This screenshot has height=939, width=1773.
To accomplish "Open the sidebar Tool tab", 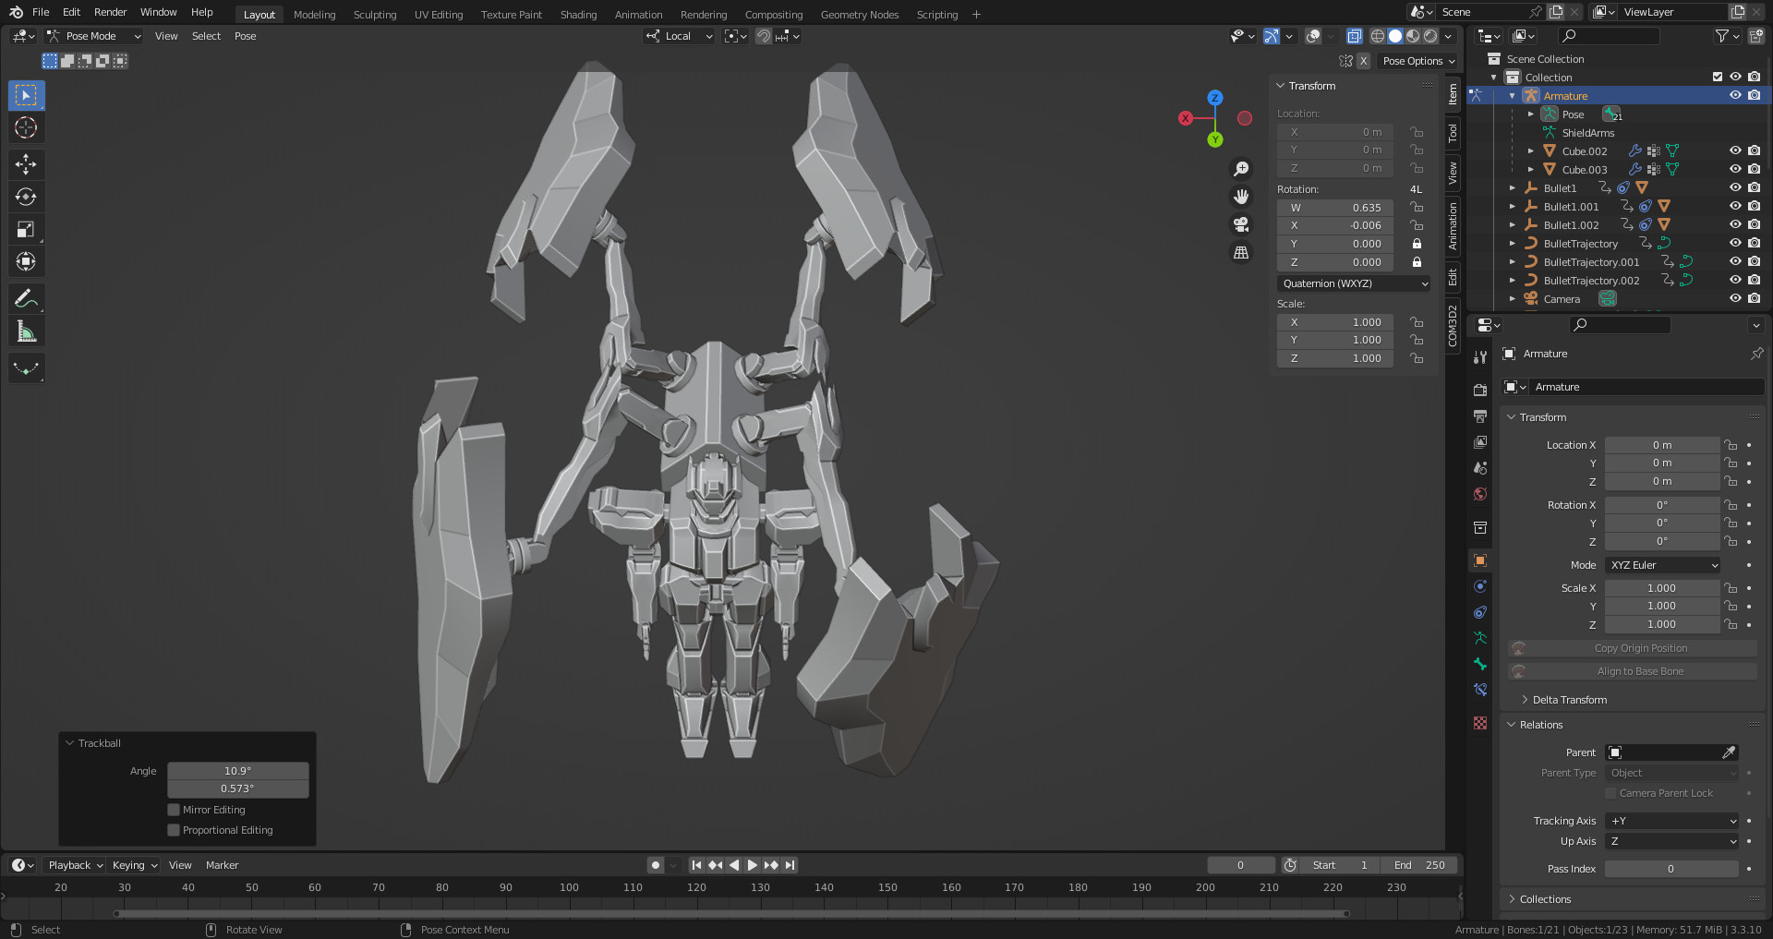I will click(x=1453, y=132).
